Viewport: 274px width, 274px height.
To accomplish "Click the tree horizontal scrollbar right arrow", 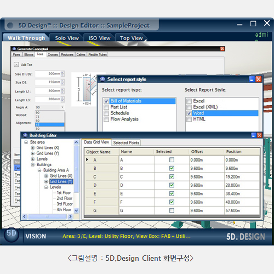I will click(x=70, y=216).
